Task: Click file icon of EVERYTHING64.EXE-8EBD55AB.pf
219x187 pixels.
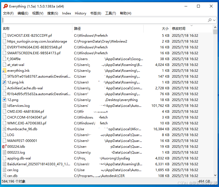Action: 4,47
